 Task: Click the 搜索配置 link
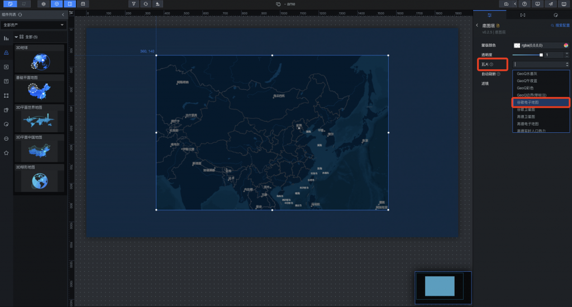(x=560, y=25)
